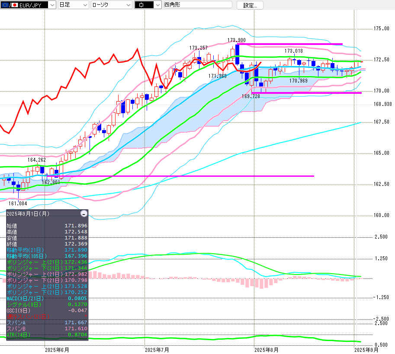Click the 173.257 price label on chart
Viewport: 395px width, 354px height.
pyautogui.click(x=199, y=48)
